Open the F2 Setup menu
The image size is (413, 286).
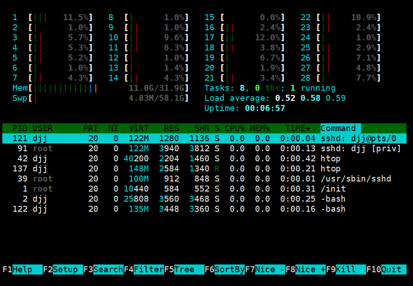coord(63,269)
